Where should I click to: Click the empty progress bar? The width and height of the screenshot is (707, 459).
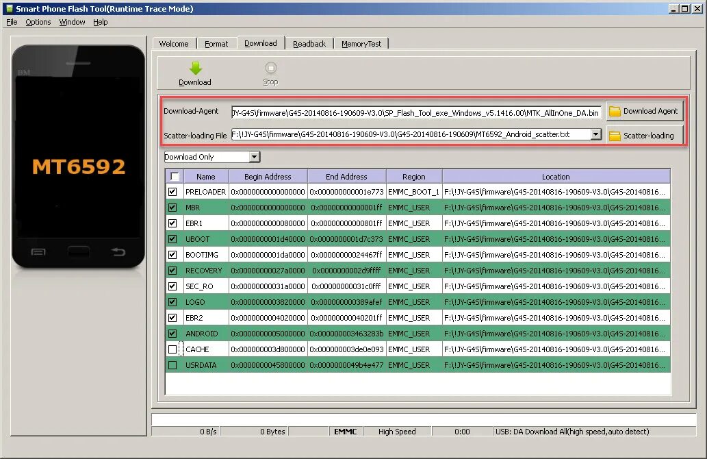point(424,419)
